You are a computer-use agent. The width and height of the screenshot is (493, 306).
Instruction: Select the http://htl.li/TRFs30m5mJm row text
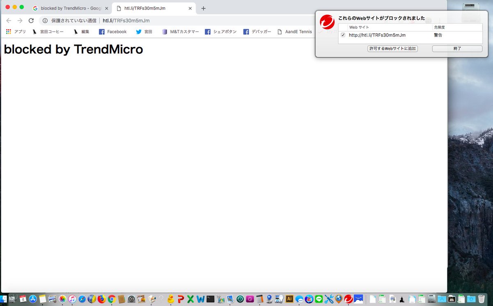coord(377,35)
